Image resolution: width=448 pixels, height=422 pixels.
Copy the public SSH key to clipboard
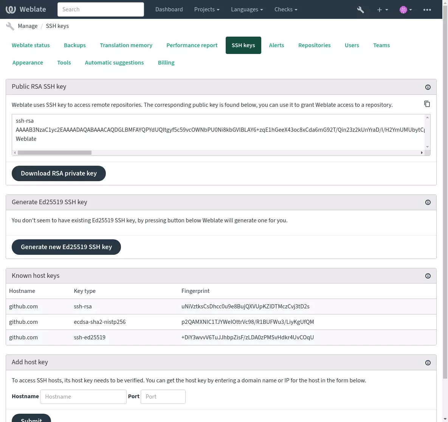(x=427, y=104)
